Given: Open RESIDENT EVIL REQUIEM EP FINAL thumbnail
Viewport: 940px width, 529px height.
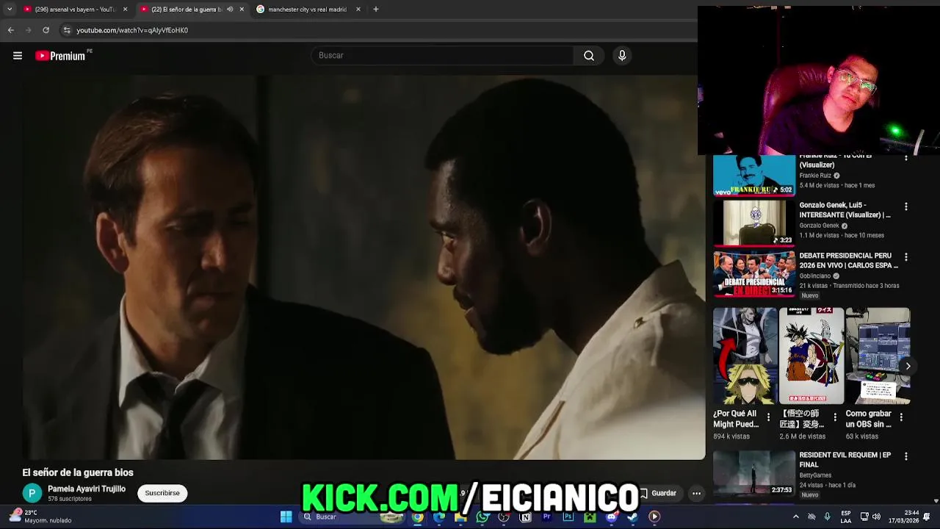Looking at the screenshot, I should (x=753, y=473).
